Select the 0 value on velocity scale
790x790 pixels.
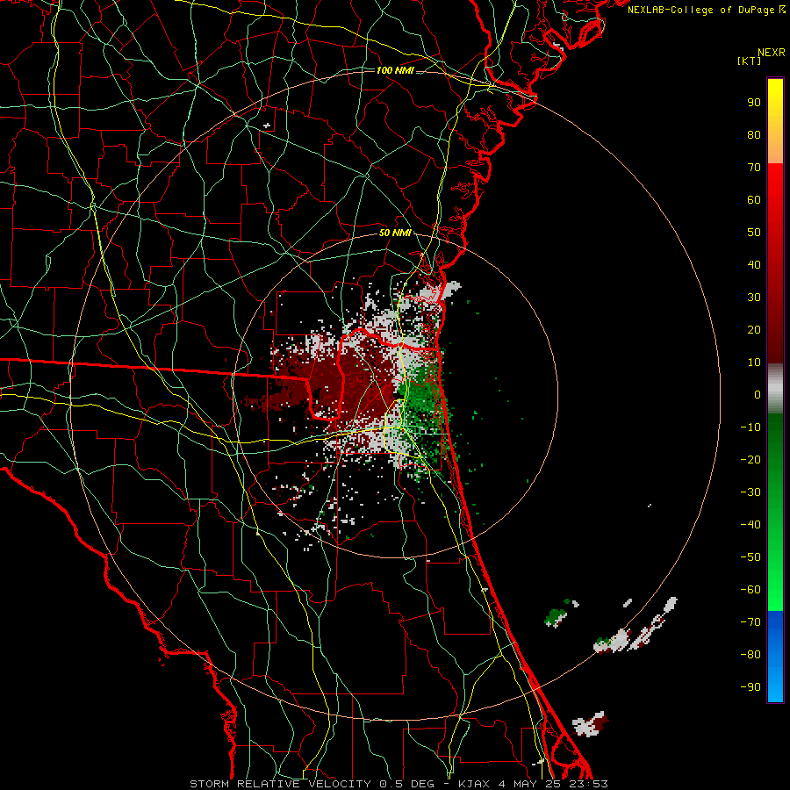coord(758,395)
